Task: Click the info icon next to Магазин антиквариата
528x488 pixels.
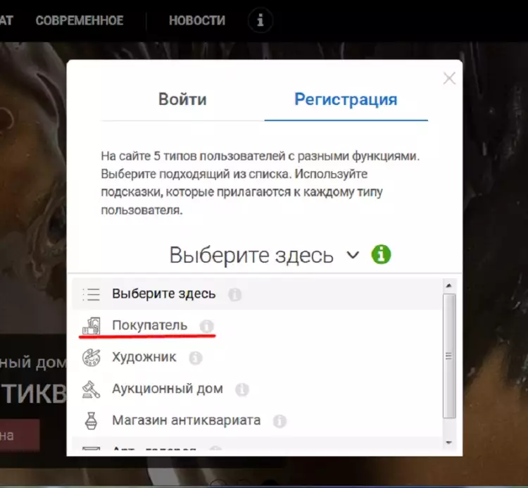Action: coord(279,421)
